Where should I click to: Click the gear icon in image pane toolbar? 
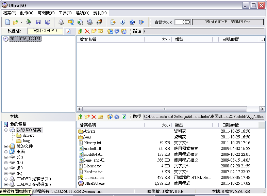tap(117, 31)
